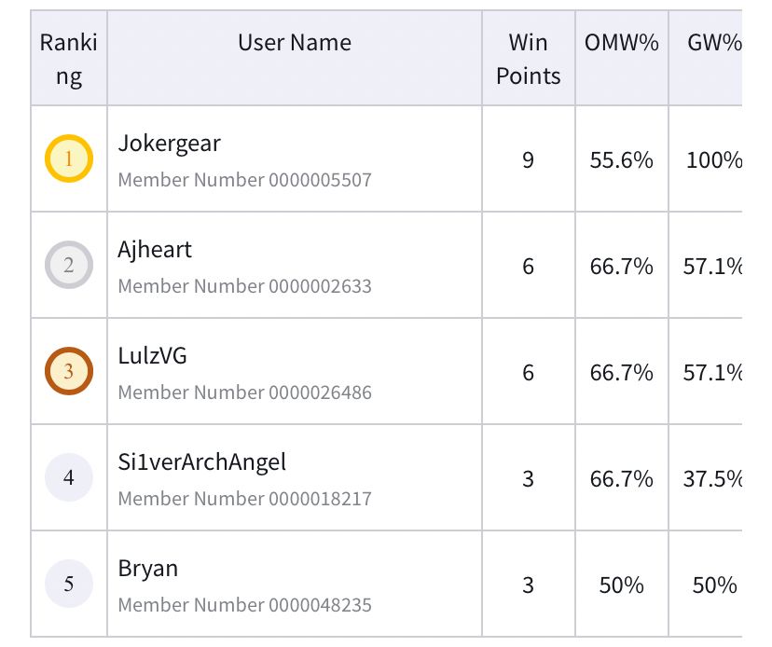
Task: Select the Si1verArchAngel user name
Action: point(201,462)
